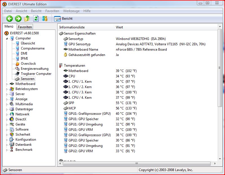Click the horizontal scrollbar in the info list
The image size is (225, 175).
click(135, 163)
